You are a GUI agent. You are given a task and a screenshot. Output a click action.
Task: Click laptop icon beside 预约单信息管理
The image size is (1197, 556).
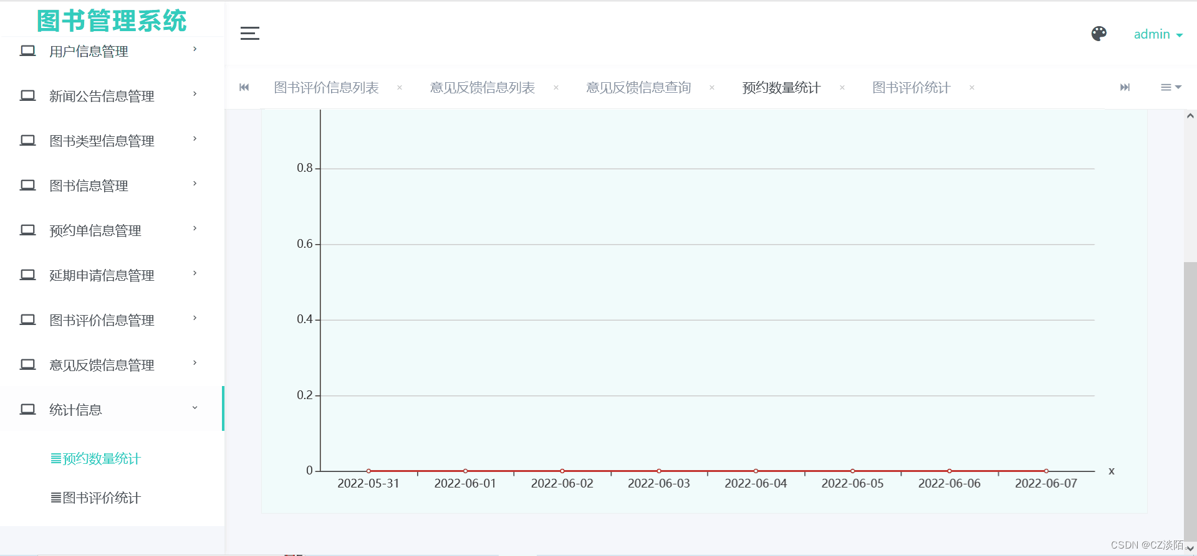click(x=27, y=230)
